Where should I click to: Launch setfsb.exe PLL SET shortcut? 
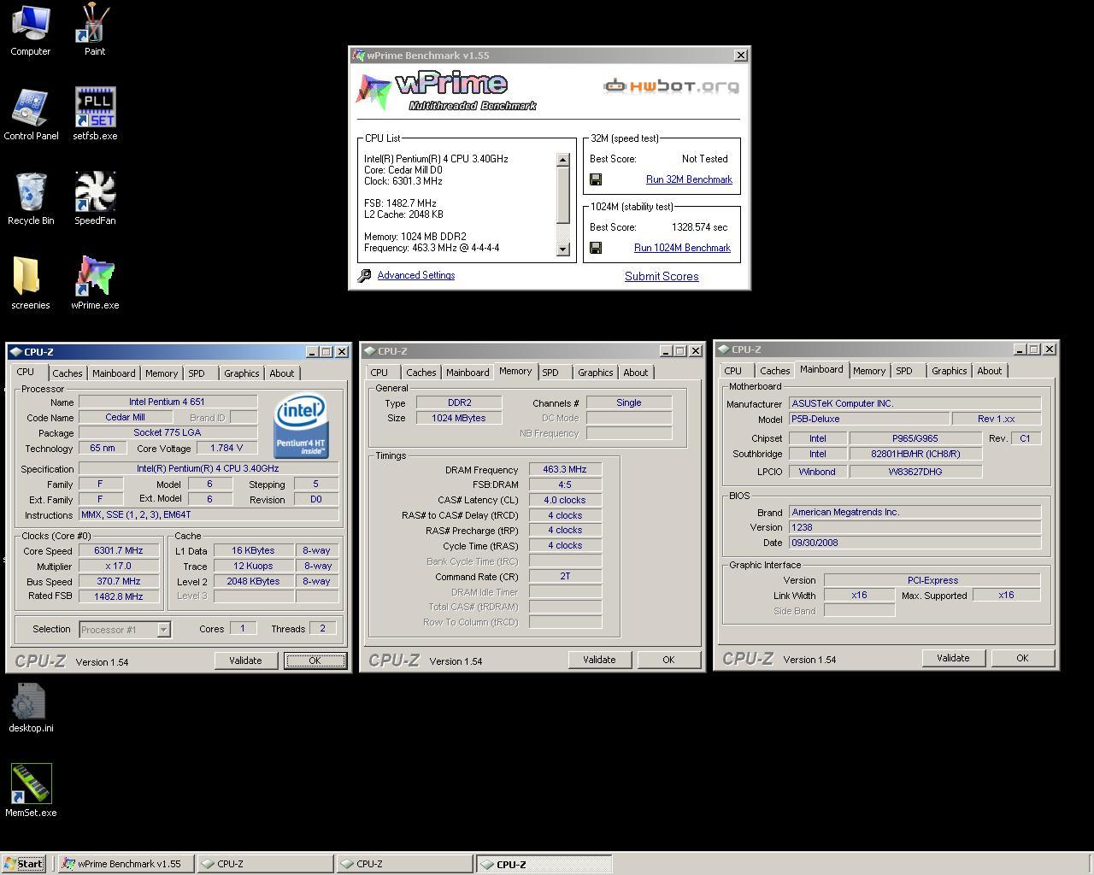95,115
